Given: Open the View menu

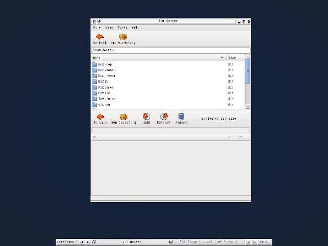Looking at the screenshot, I should click(x=109, y=27).
